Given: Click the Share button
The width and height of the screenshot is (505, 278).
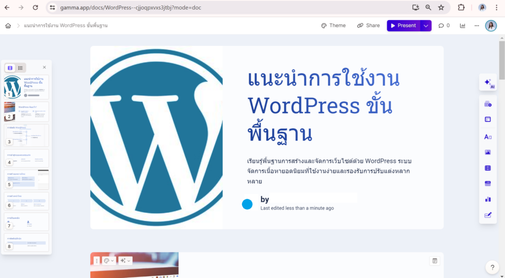Looking at the screenshot, I should 368,26.
